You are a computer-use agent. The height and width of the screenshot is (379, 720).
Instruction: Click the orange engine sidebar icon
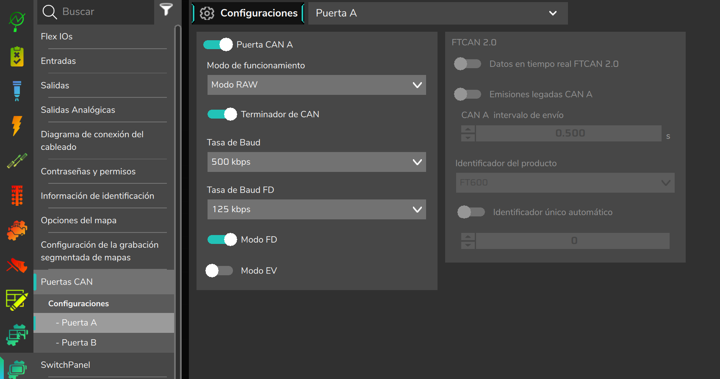pyautogui.click(x=17, y=230)
